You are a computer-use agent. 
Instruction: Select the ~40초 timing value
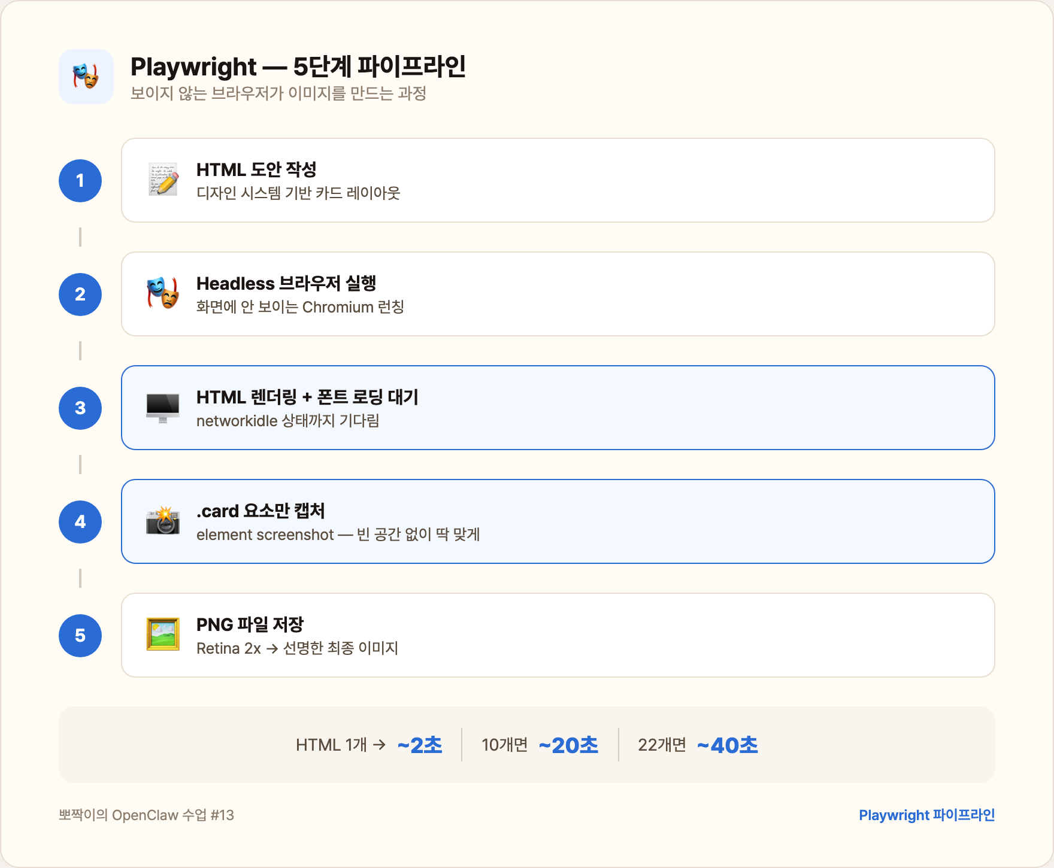click(x=727, y=745)
